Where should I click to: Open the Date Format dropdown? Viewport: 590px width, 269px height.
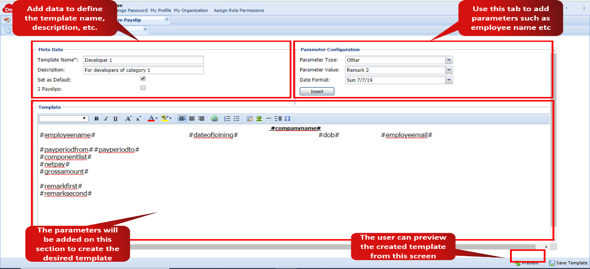pos(448,79)
